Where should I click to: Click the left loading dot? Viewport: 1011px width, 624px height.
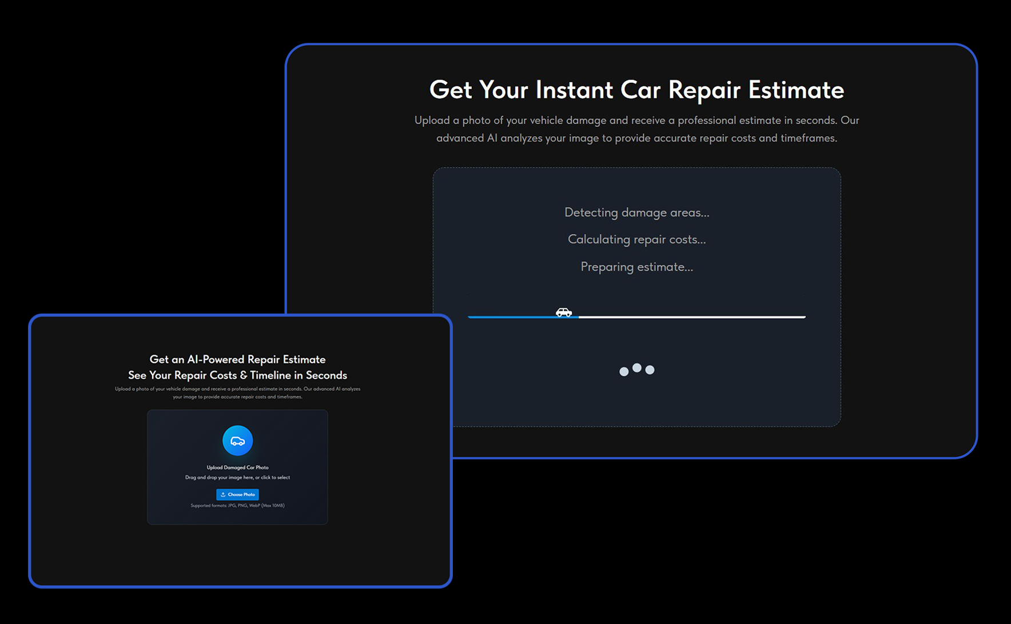(x=624, y=371)
